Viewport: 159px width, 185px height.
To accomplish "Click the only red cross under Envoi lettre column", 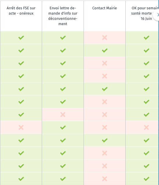I will tap(63, 115).
